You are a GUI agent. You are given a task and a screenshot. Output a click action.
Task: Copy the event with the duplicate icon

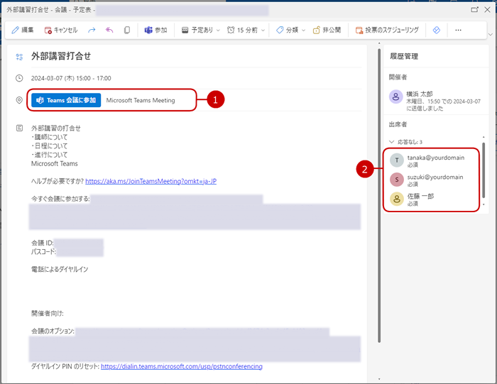click(x=127, y=30)
